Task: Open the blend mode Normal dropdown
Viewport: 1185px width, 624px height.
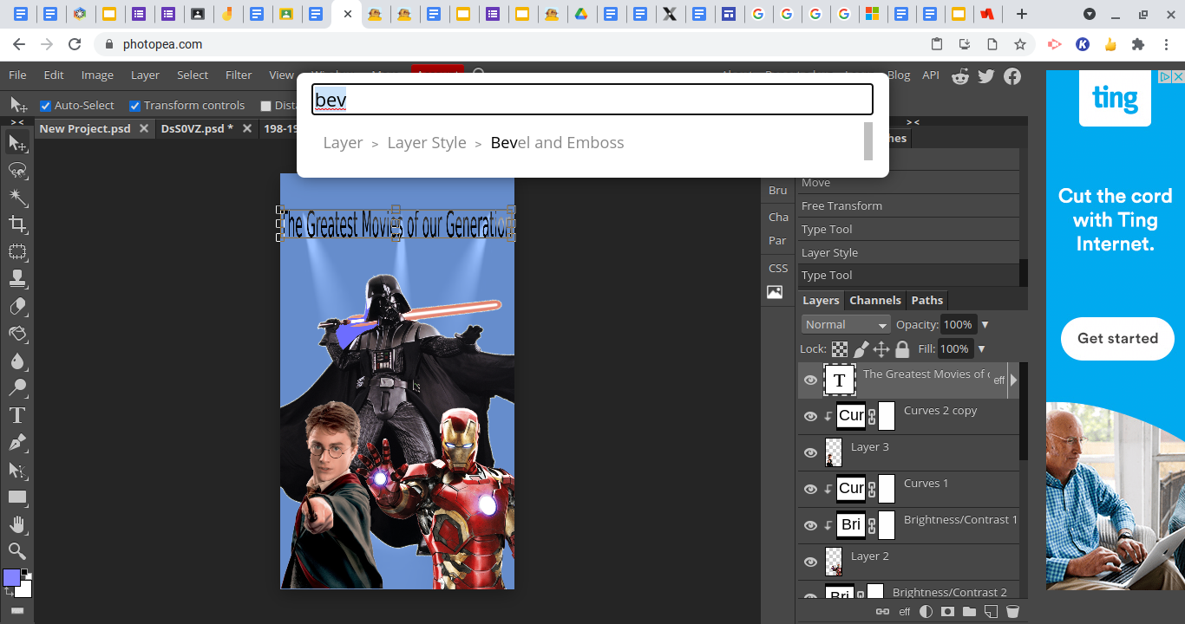Action: [846, 324]
